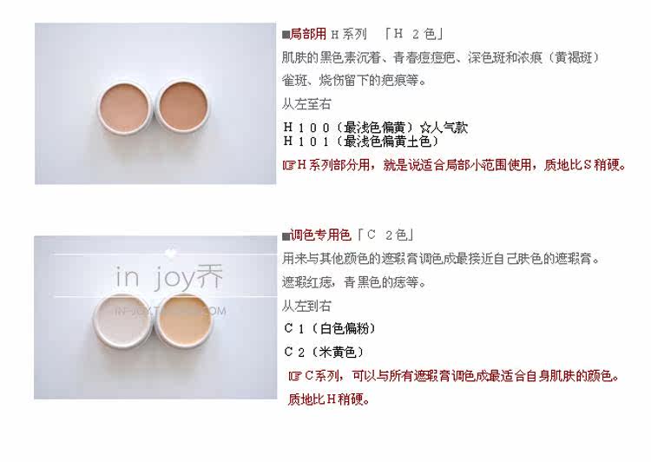Click the 「H 2色」 bracket label
Viewport: 651px width, 462px height.
(413, 34)
